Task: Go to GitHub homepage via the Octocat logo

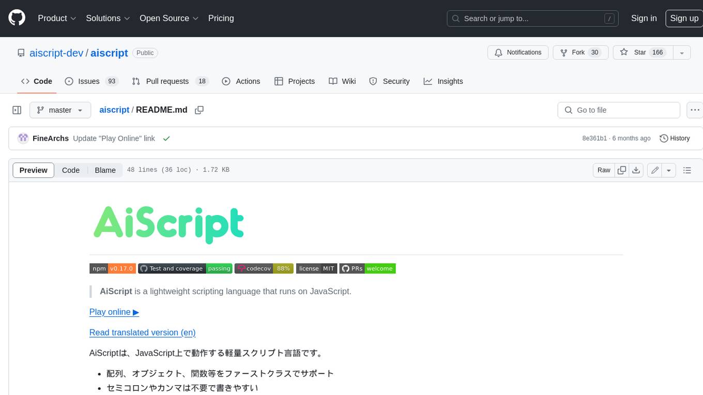Action: pyautogui.click(x=17, y=18)
